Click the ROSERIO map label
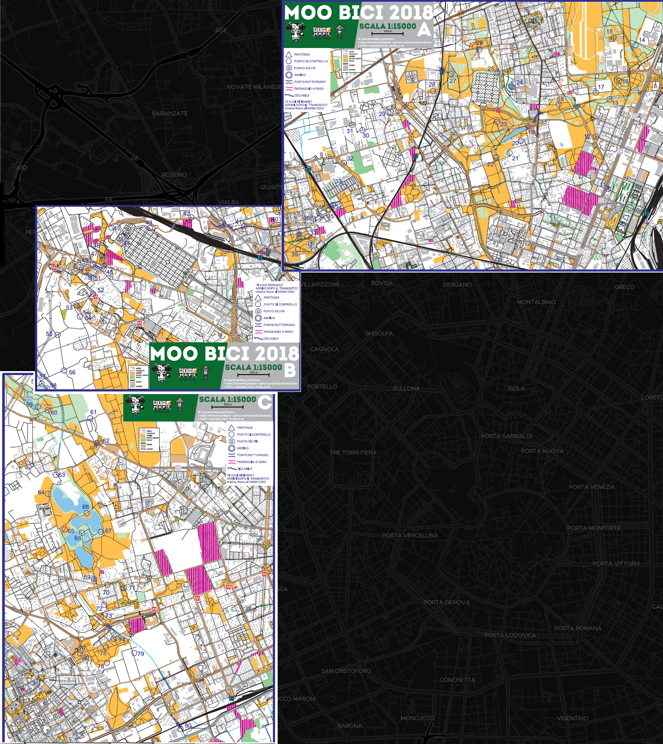 pos(174,175)
